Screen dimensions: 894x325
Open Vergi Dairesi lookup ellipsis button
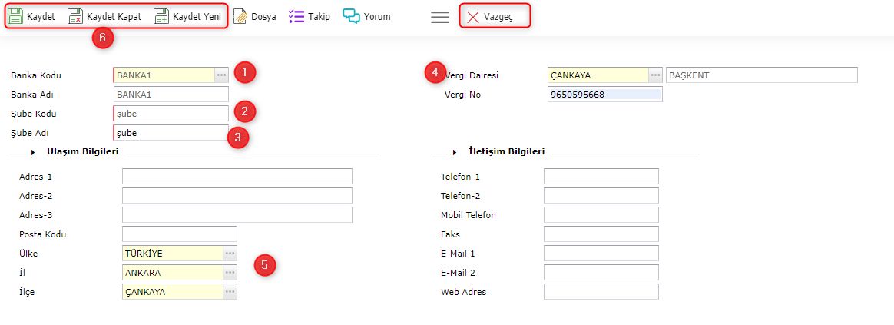[655, 75]
